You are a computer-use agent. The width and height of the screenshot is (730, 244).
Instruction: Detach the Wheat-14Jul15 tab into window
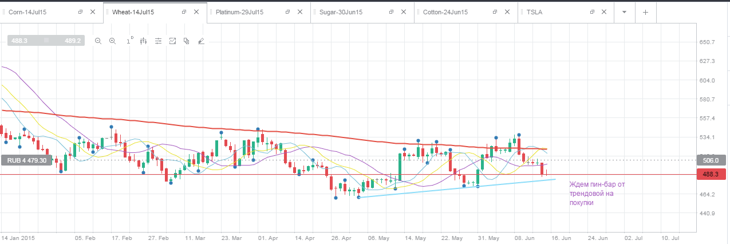[x=184, y=12]
